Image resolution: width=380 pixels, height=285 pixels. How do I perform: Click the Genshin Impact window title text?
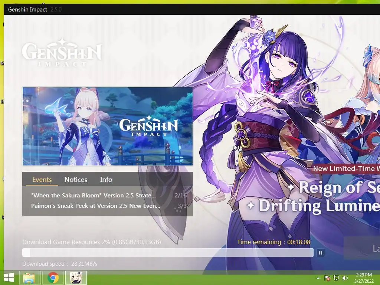27,9
